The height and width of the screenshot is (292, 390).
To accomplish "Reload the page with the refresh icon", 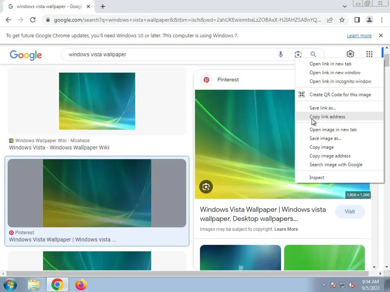I will tap(33, 20).
